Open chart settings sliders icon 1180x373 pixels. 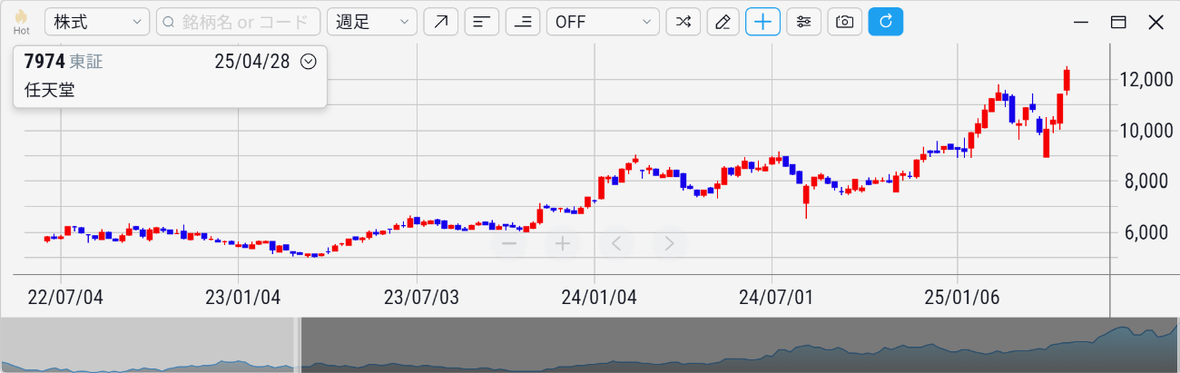(803, 22)
